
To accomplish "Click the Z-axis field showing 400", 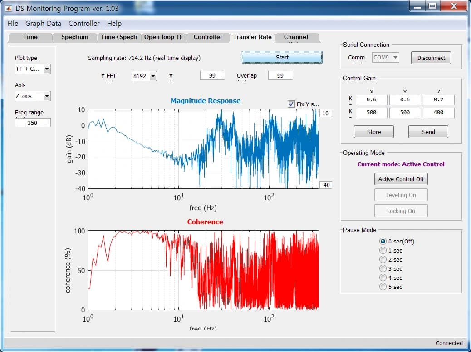I will [439, 113].
